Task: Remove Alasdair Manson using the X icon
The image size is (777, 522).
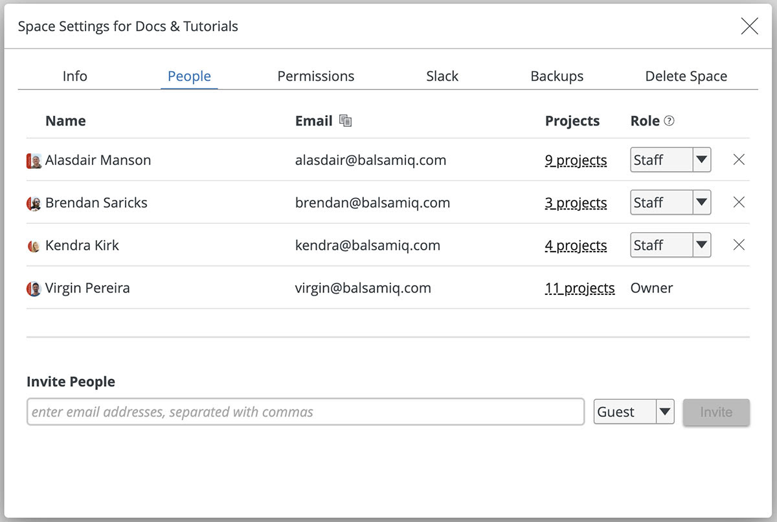Action: point(739,160)
